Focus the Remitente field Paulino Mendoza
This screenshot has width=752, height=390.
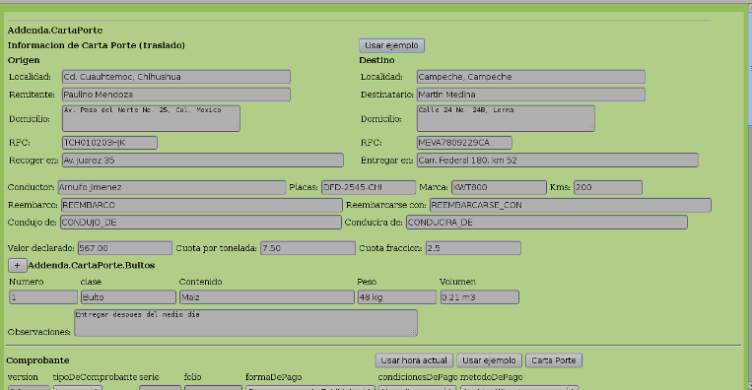(x=176, y=95)
